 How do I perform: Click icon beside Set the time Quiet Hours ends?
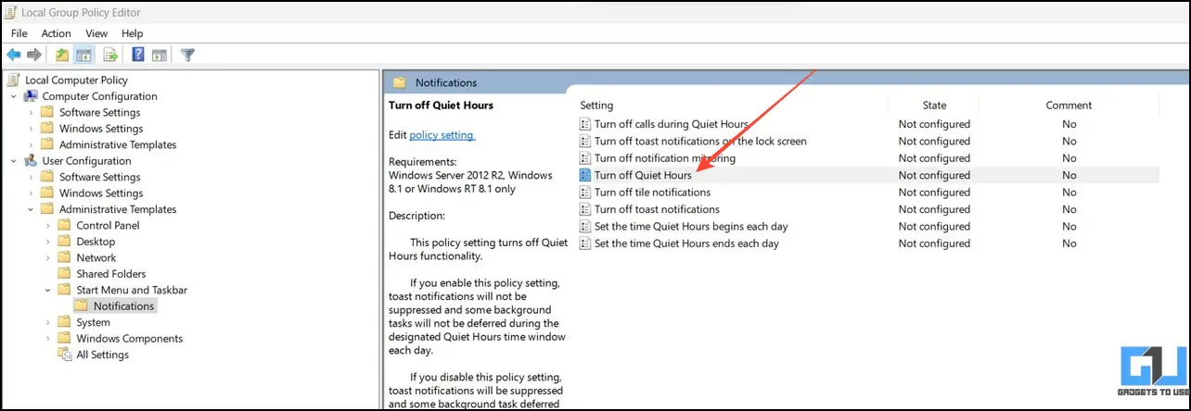click(x=585, y=243)
